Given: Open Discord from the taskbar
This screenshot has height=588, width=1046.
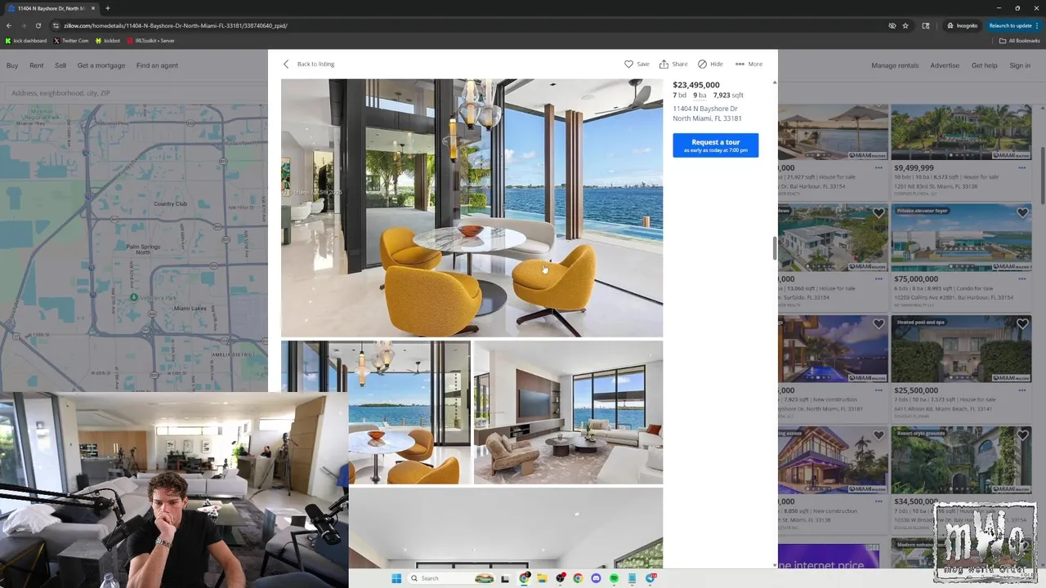Looking at the screenshot, I should 596,578.
